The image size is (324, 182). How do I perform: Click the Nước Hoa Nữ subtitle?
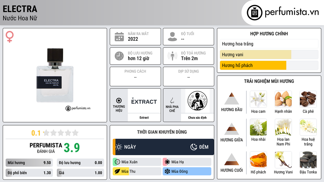tap(20, 18)
